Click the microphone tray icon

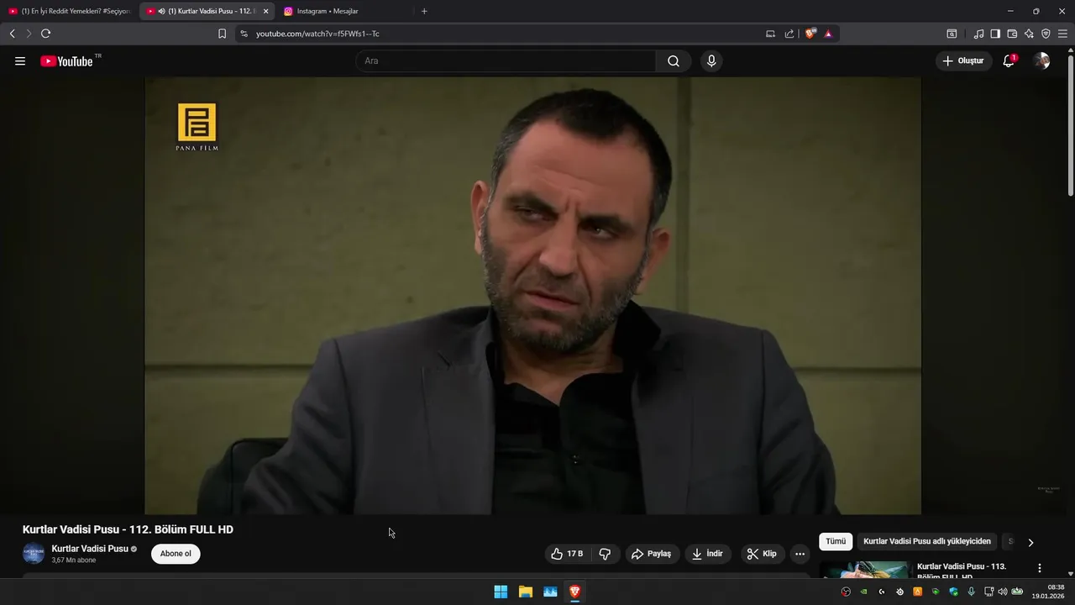[x=972, y=592]
